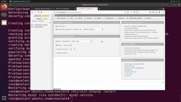The image size is (181, 102).
Task: Open Files from Ubuntu dock
Action: [x=4, y=23]
